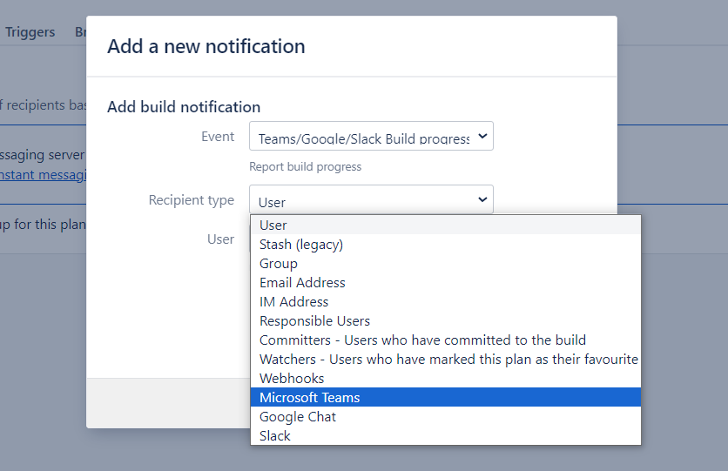Click the Event field label
Image resolution: width=728 pixels, height=471 pixels.
(218, 136)
